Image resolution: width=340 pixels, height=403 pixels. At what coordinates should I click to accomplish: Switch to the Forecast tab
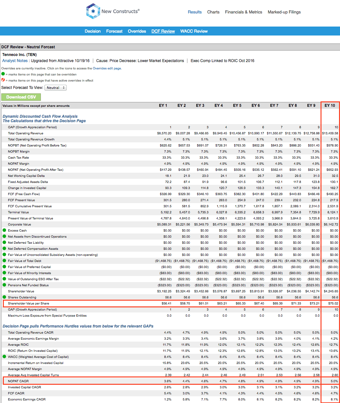tap(114, 31)
